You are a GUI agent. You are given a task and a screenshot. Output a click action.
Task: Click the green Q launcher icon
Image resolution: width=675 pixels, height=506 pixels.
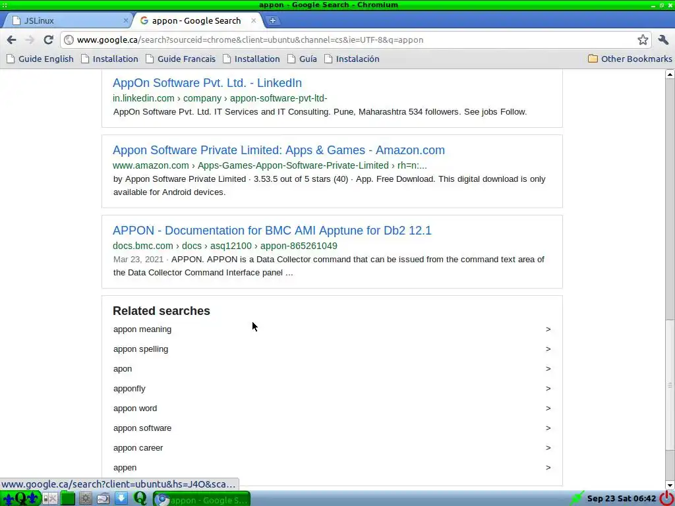[140, 499]
